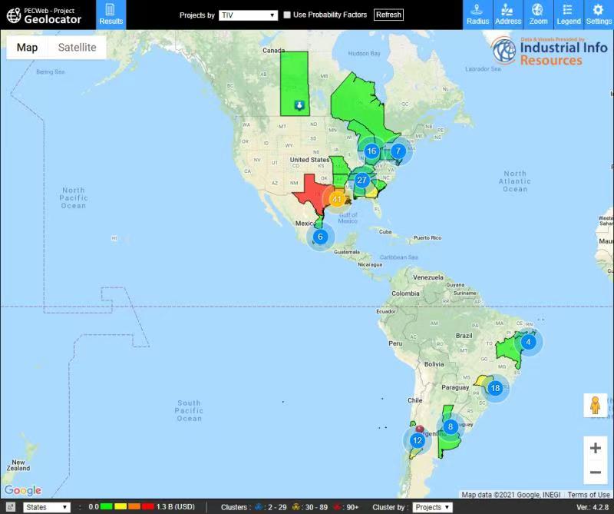614x514 pixels.
Task: Open the Terms of Use link
Action: click(x=589, y=495)
